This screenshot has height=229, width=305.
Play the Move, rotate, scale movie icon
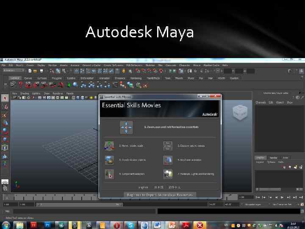click(109, 146)
